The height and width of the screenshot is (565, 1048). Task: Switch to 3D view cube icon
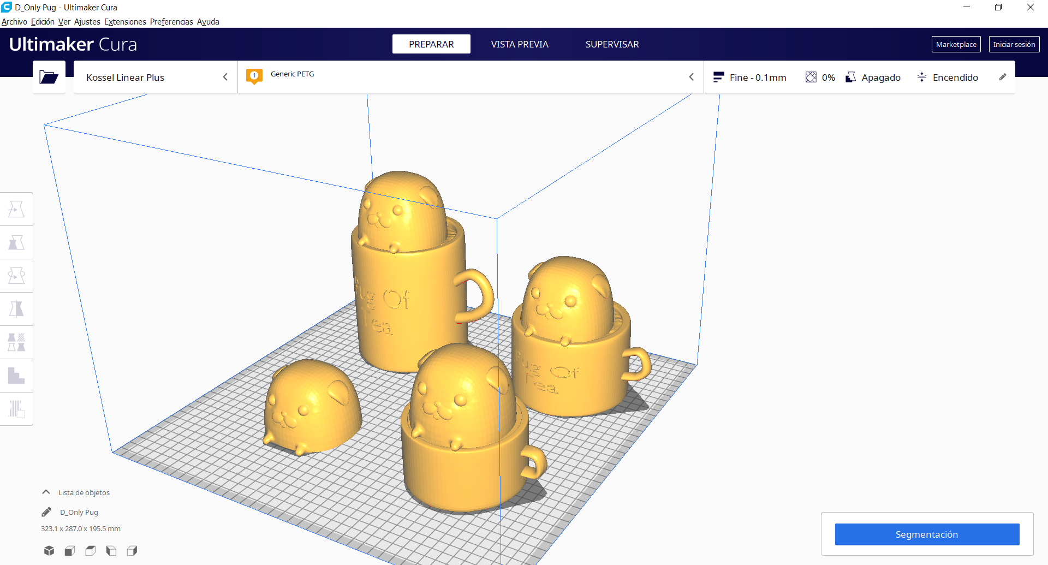(x=49, y=550)
